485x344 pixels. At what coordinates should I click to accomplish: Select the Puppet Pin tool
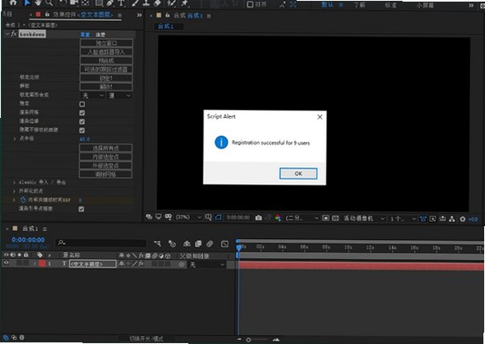point(184,3)
